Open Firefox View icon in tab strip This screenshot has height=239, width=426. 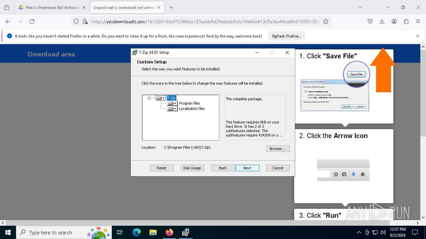click(7, 7)
